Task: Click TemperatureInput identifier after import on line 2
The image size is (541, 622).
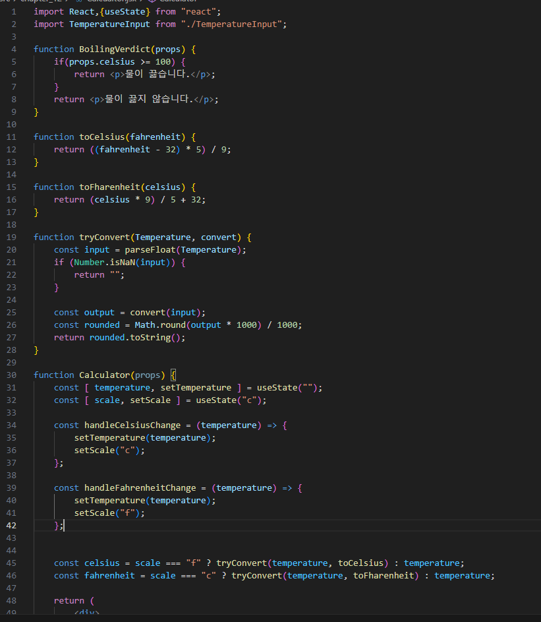Action: (110, 24)
